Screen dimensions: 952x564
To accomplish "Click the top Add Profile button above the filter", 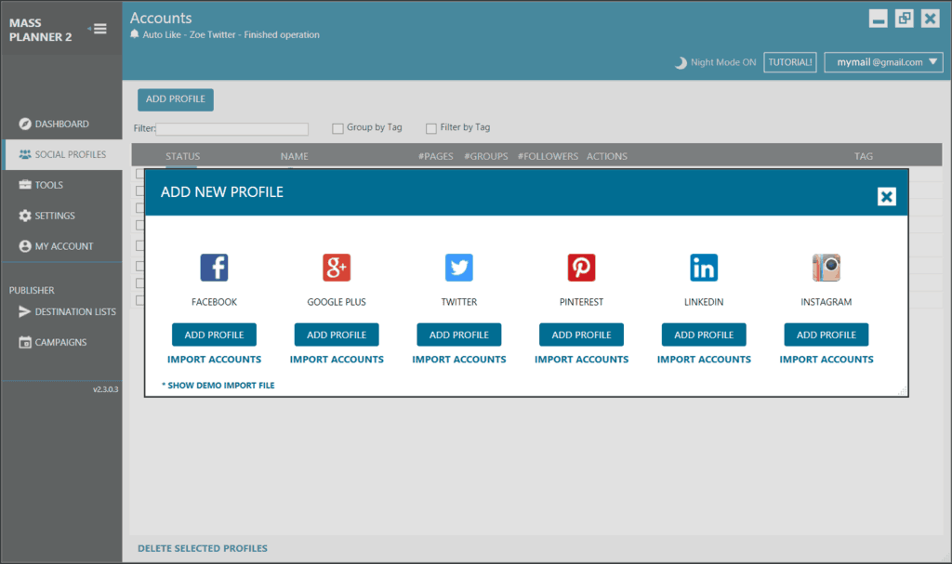I will (176, 99).
